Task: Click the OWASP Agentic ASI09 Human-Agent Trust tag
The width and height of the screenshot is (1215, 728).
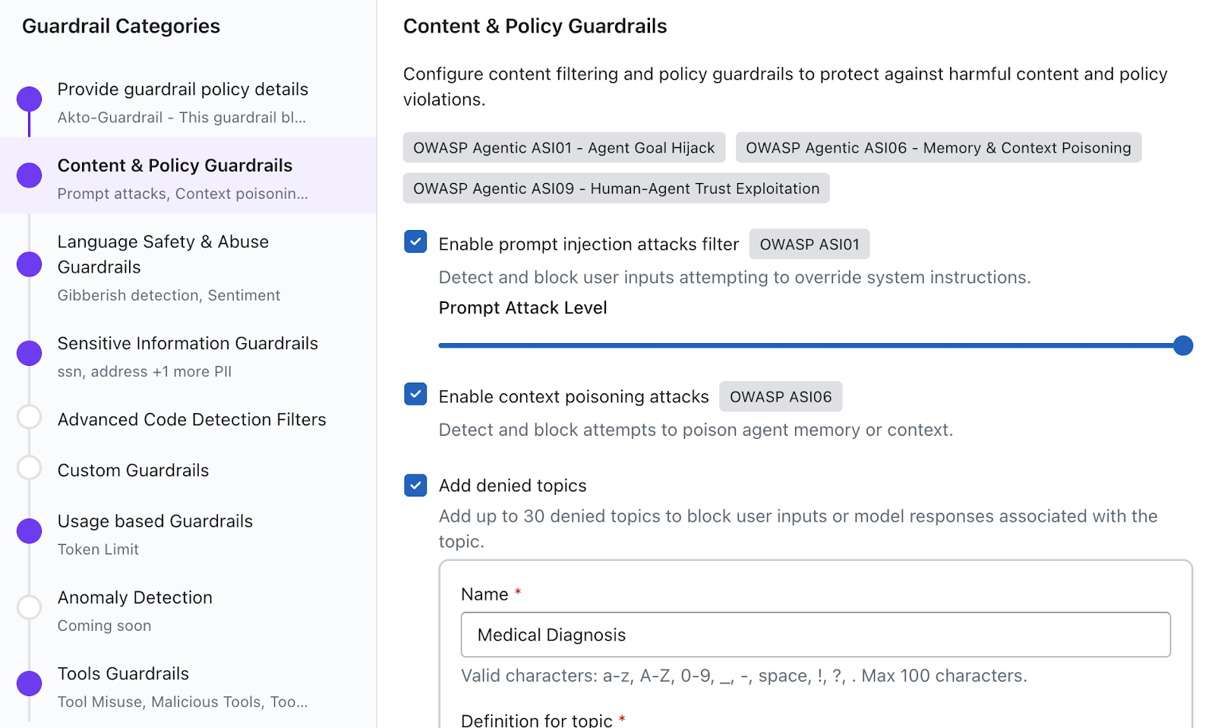Action: [x=616, y=188]
